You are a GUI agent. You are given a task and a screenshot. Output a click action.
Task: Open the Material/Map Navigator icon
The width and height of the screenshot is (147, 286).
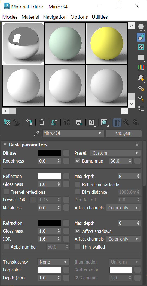[141, 109]
